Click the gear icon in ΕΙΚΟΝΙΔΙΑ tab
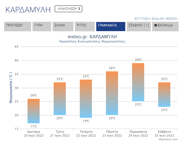Image resolution: width=183 pixels, height=149 pixels. tap(155, 25)
